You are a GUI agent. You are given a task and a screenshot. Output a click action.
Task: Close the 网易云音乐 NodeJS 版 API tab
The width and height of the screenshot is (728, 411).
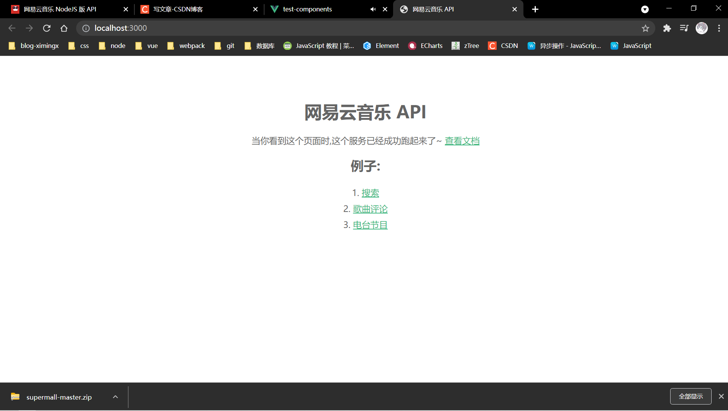coord(126,9)
